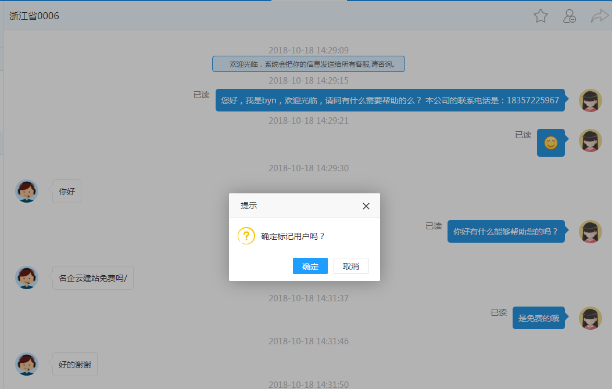Click the 你好 message bubble
This screenshot has width=612, height=389.
67,191
